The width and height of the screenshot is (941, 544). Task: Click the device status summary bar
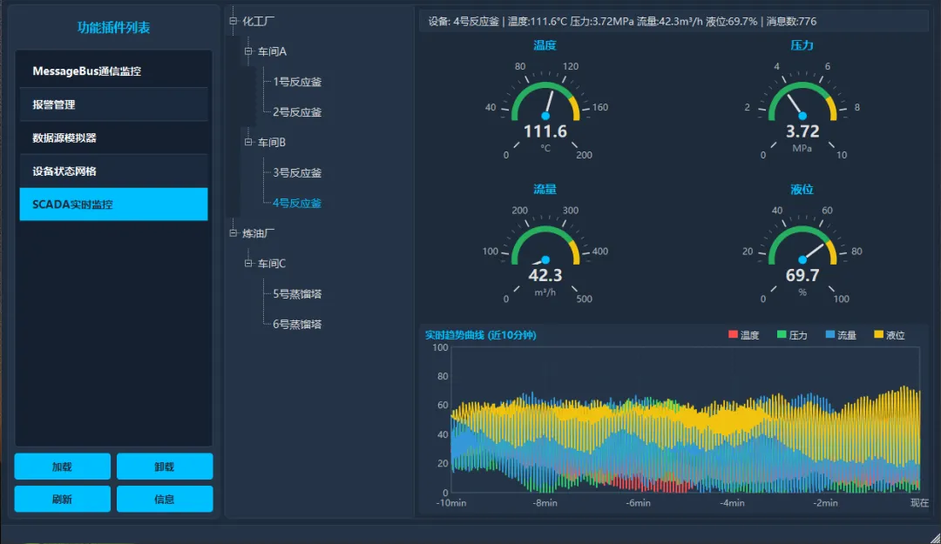(674, 21)
